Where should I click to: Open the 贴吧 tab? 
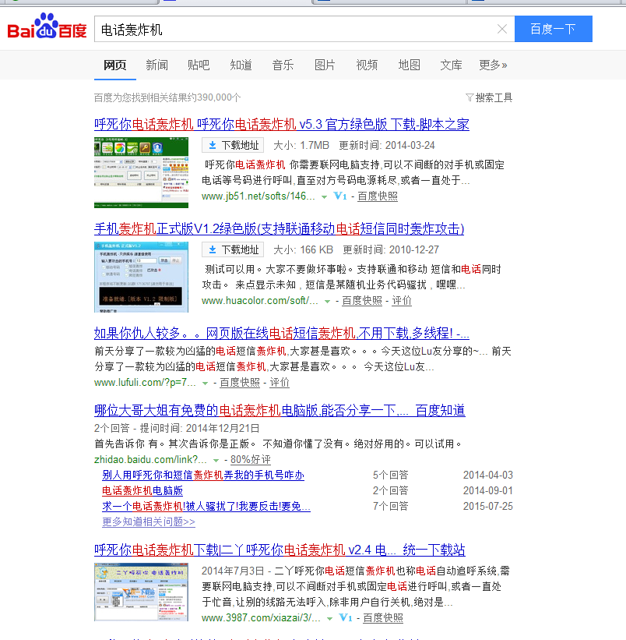pyautogui.click(x=199, y=65)
